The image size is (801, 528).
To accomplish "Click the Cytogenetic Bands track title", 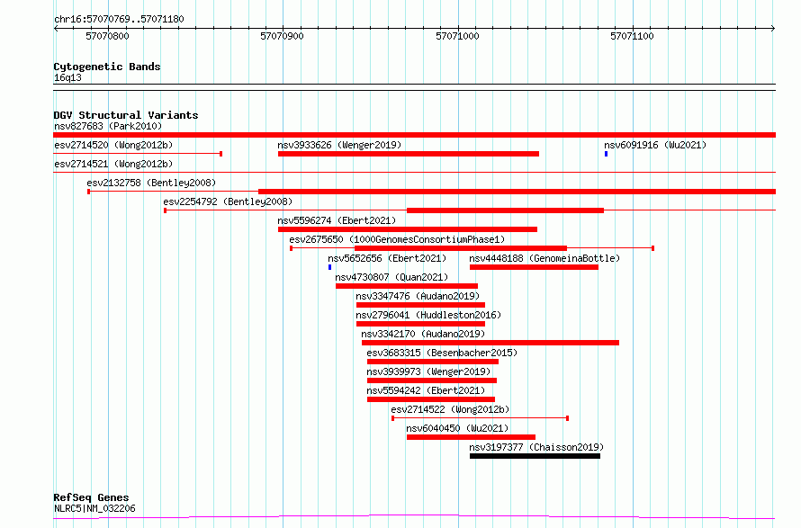I will 107,67.
